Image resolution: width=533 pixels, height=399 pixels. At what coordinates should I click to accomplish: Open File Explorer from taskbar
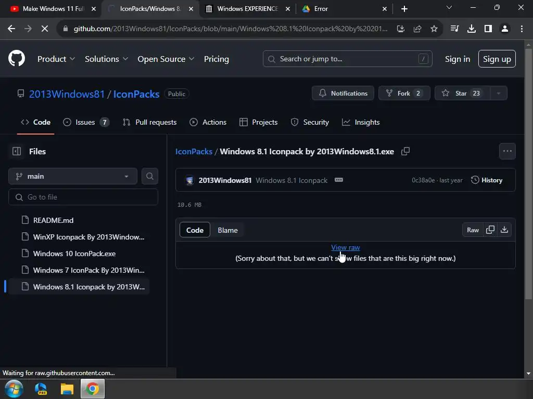(x=67, y=389)
